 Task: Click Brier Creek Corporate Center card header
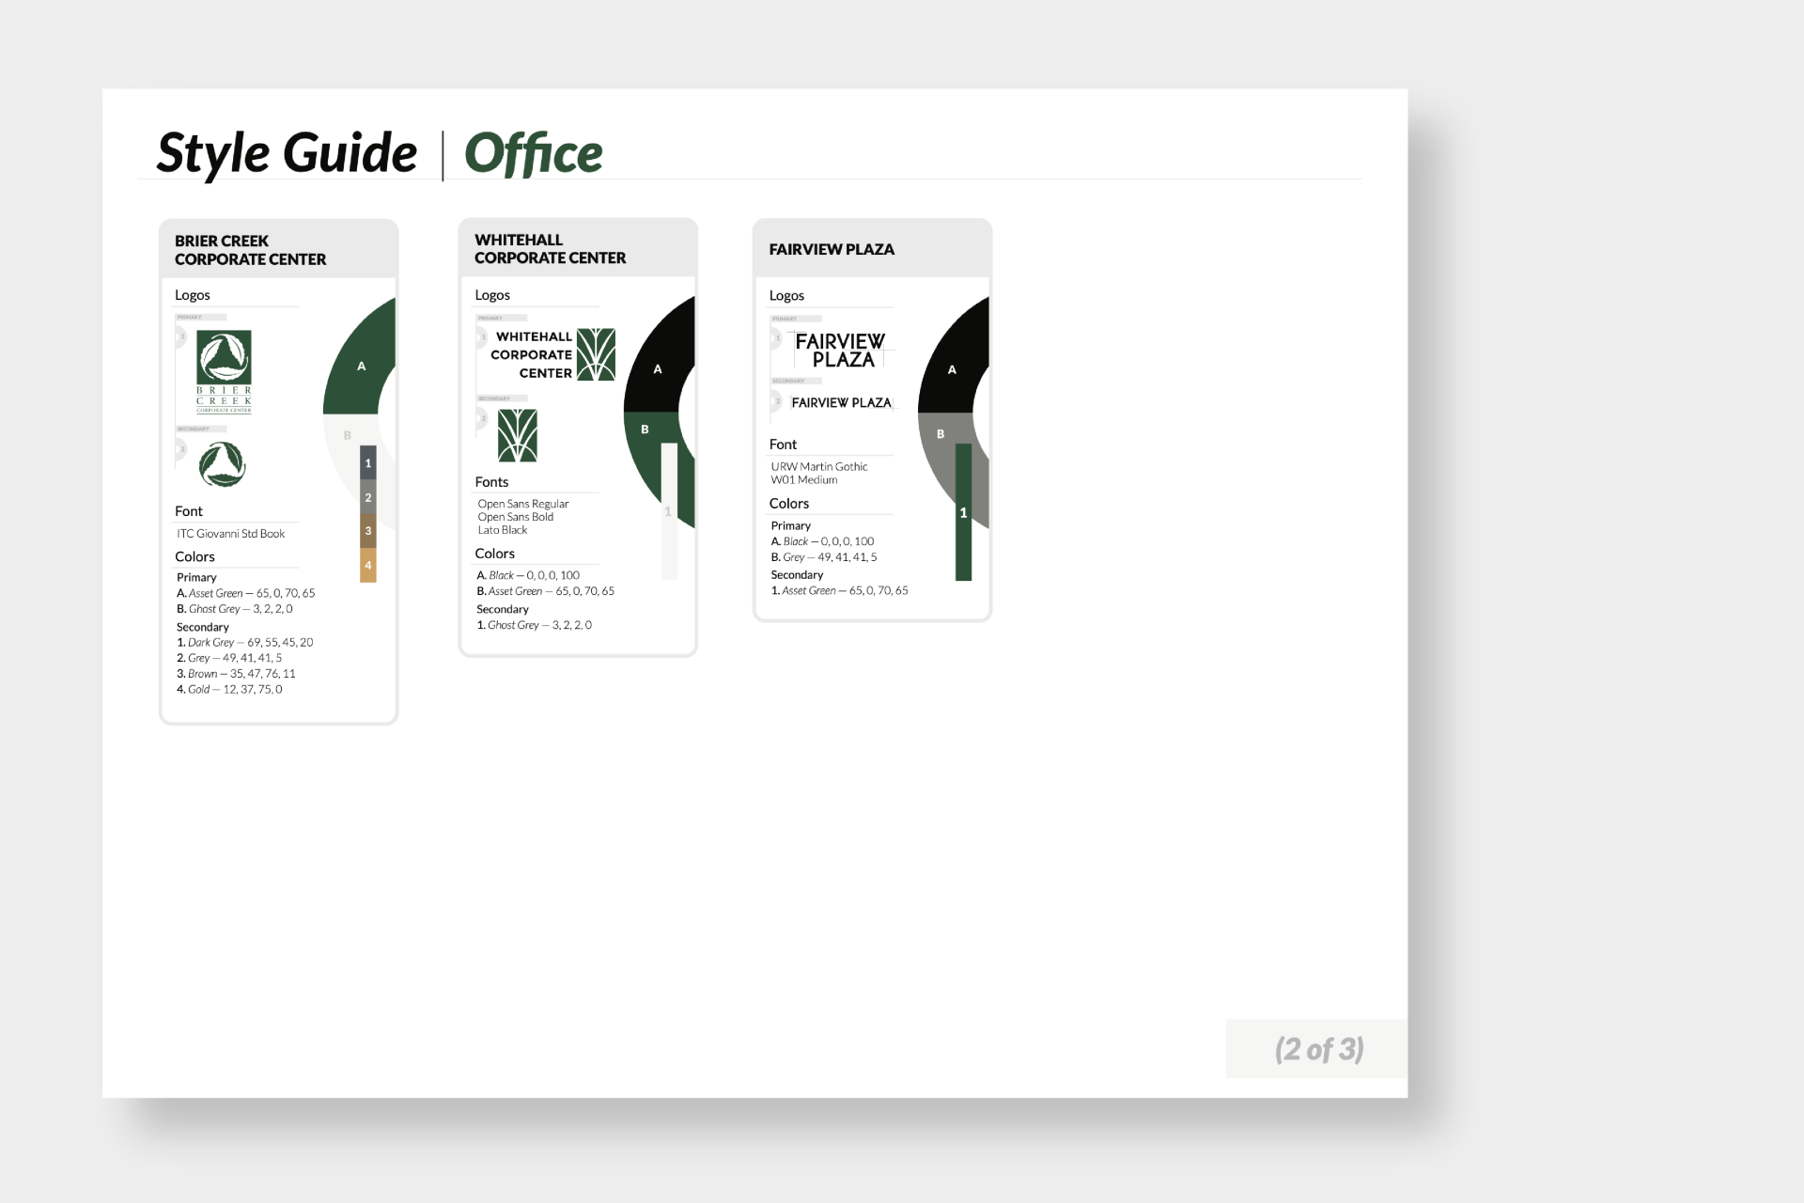278,250
